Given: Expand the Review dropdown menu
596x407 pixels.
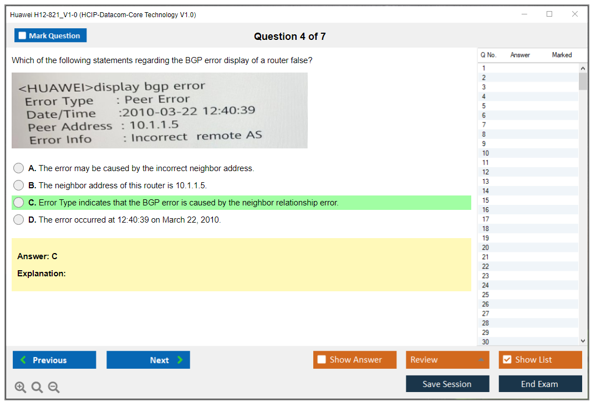Looking at the screenshot, I should coord(481,360).
